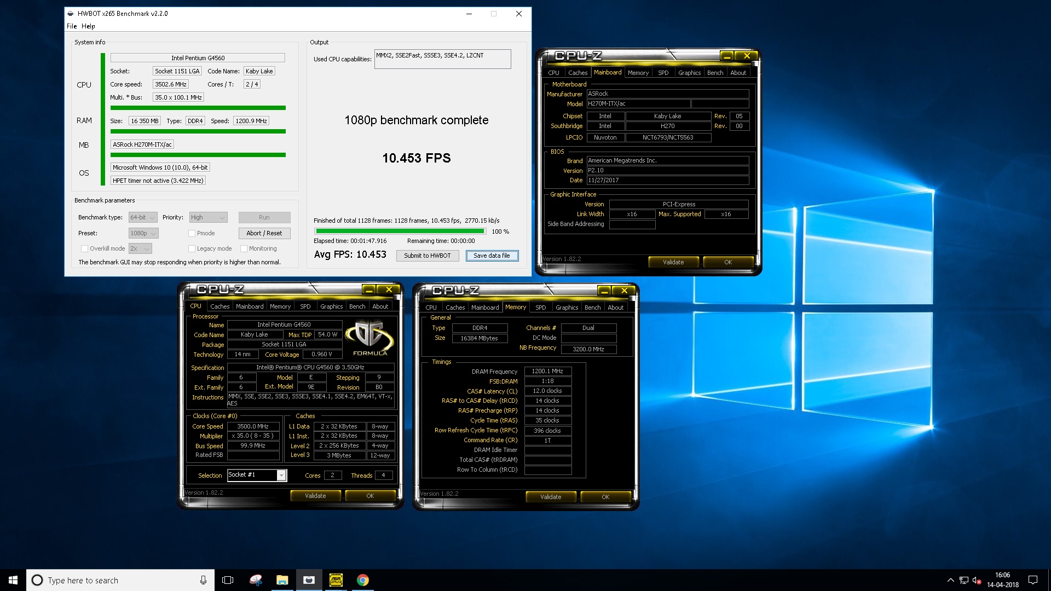Click the Used CPU capabilities text box
The height and width of the screenshot is (591, 1051).
point(442,59)
